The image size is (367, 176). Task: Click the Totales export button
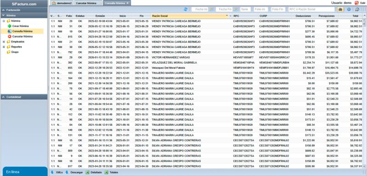point(112,172)
